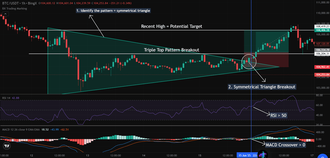This screenshot has width=330, height=158.
Task: Click the TradingView logo icon
Action: (7, 146)
